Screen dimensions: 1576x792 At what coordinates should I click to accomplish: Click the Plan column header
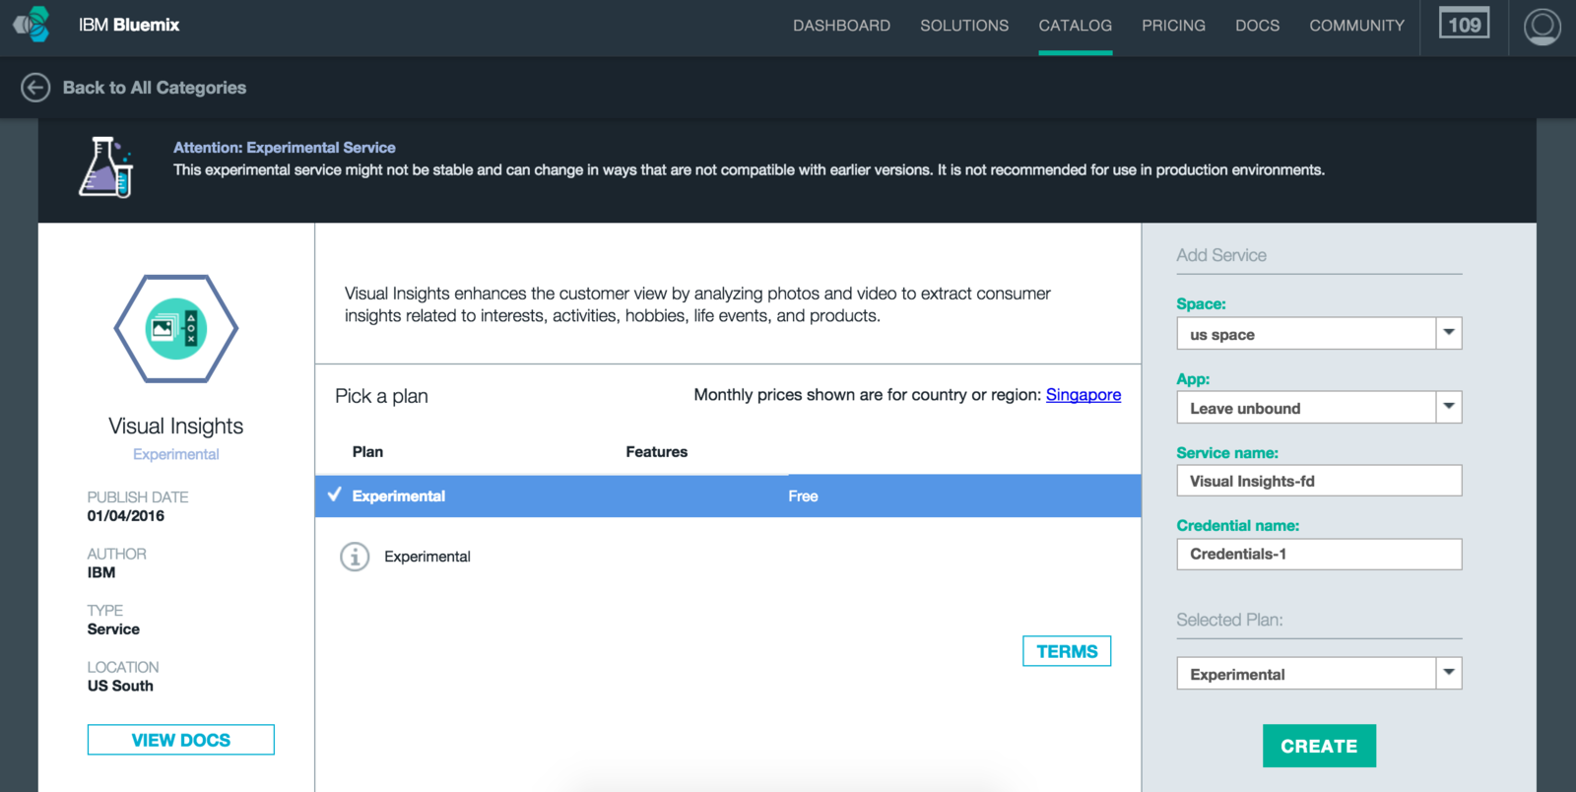coord(367,451)
